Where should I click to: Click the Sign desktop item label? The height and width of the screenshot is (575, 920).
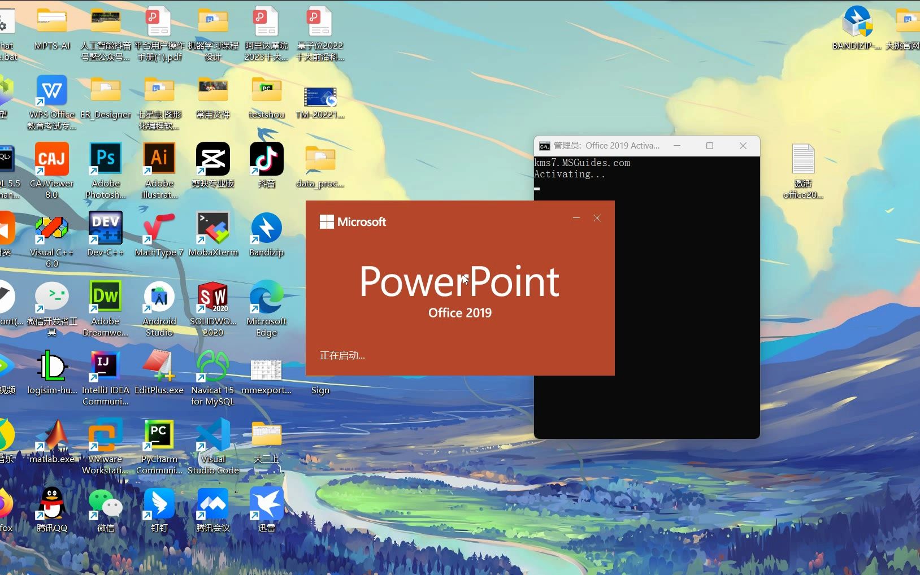(320, 390)
